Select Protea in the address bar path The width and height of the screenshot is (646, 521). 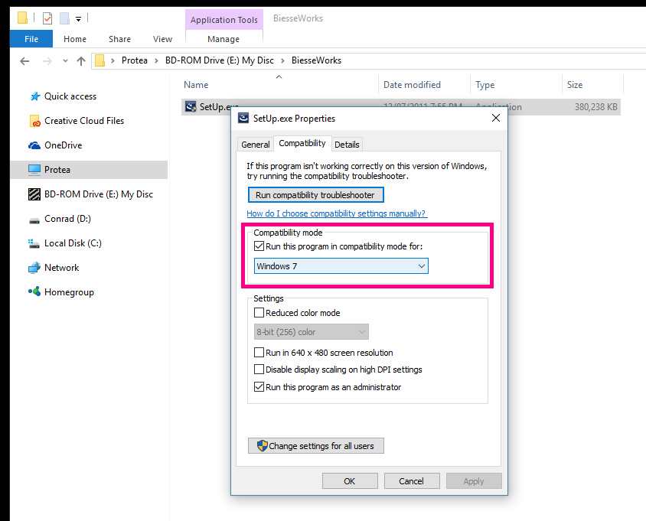coord(134,60)
